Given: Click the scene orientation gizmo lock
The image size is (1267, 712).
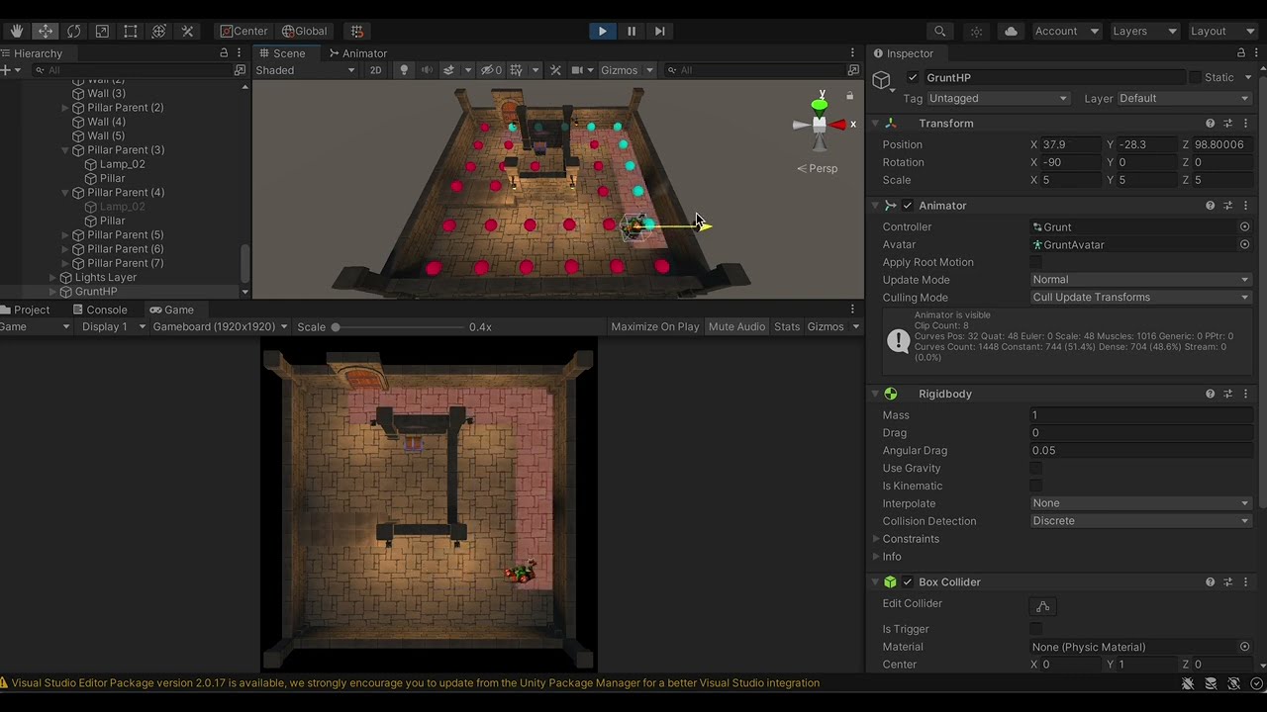Looking at the screenshot, I should [849, 96].
